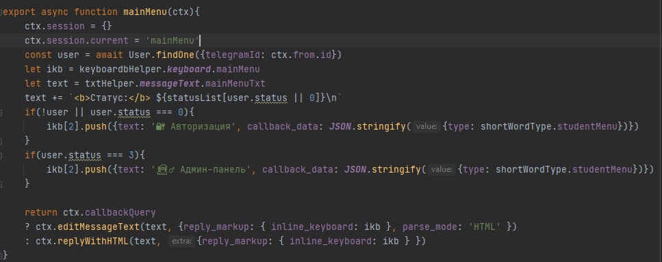Click the const keyword
This screenshot has height=262, width=662.
tap(38, 55)
